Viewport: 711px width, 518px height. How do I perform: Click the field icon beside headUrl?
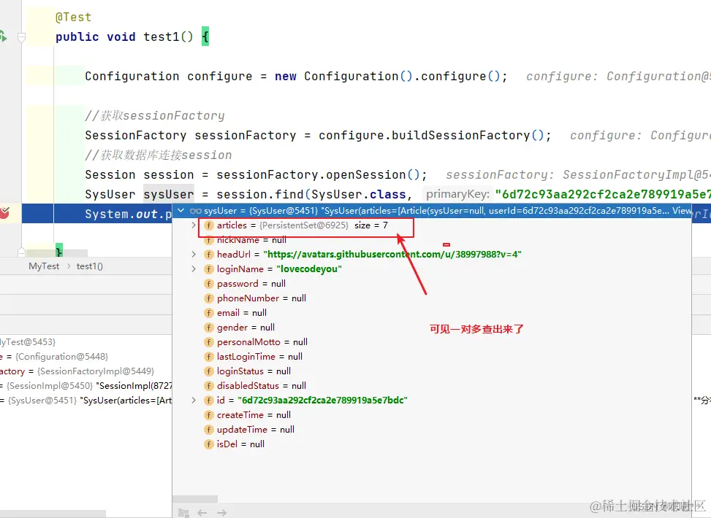[208, 255]
